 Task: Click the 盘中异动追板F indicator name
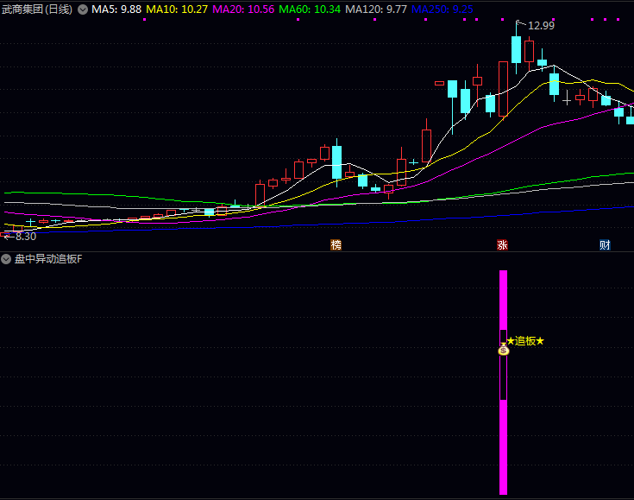[x=48, y=259]
